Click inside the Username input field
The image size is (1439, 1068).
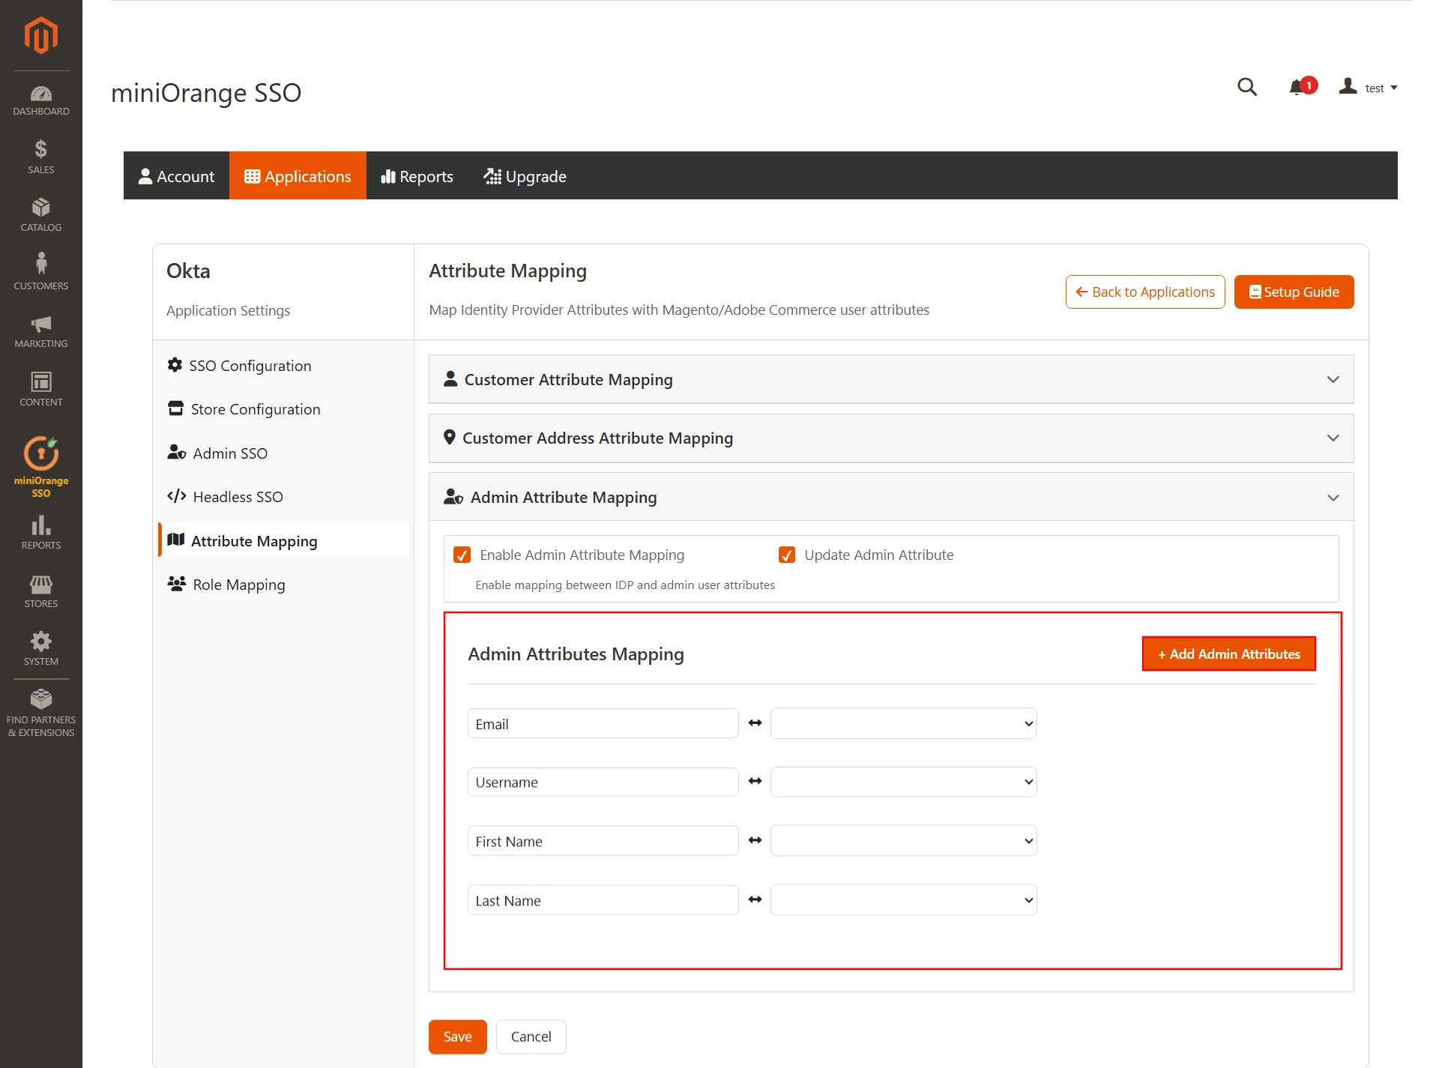602,782
